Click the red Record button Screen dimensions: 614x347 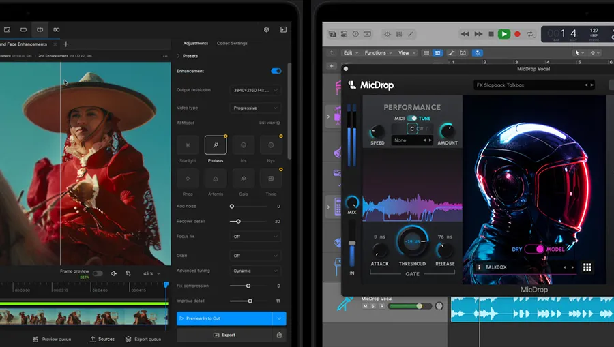(517, 34)
